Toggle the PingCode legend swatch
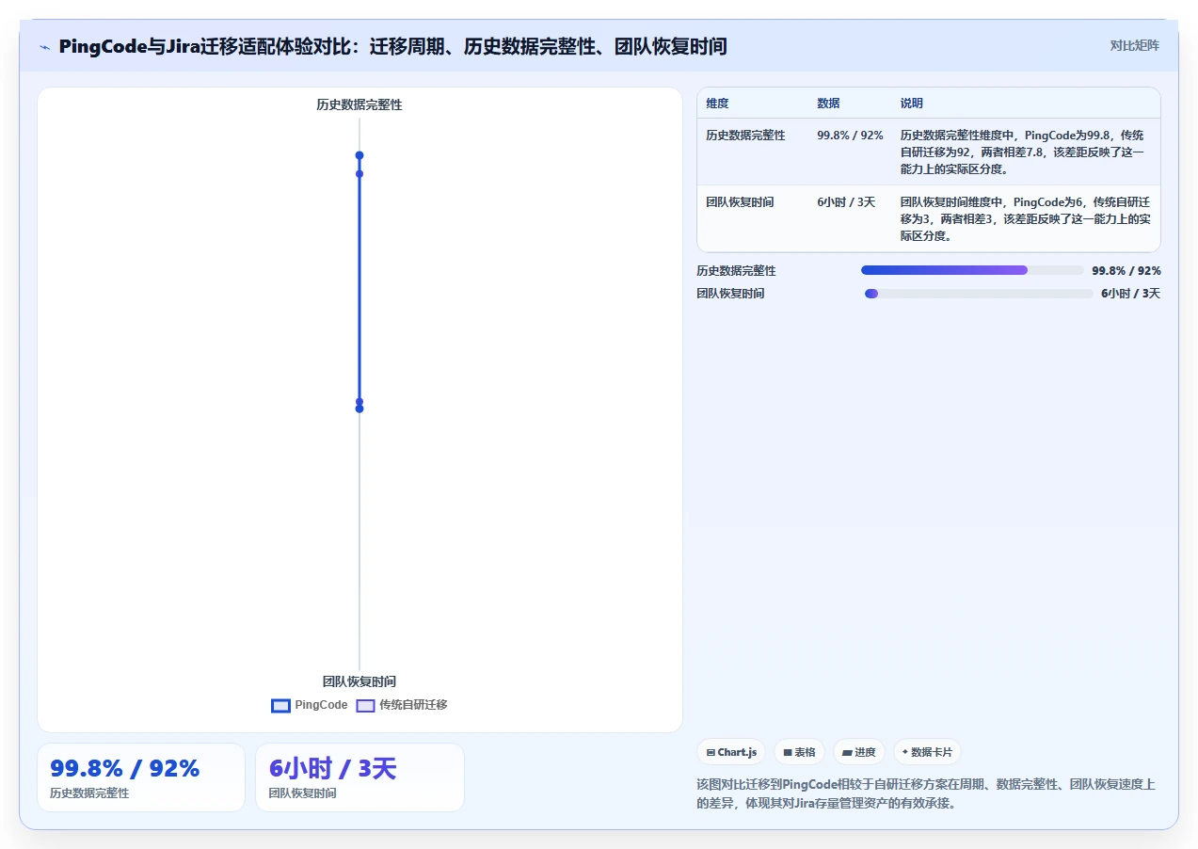The height and width of the screenshot is (849, 1198). [x=280, y=706]
